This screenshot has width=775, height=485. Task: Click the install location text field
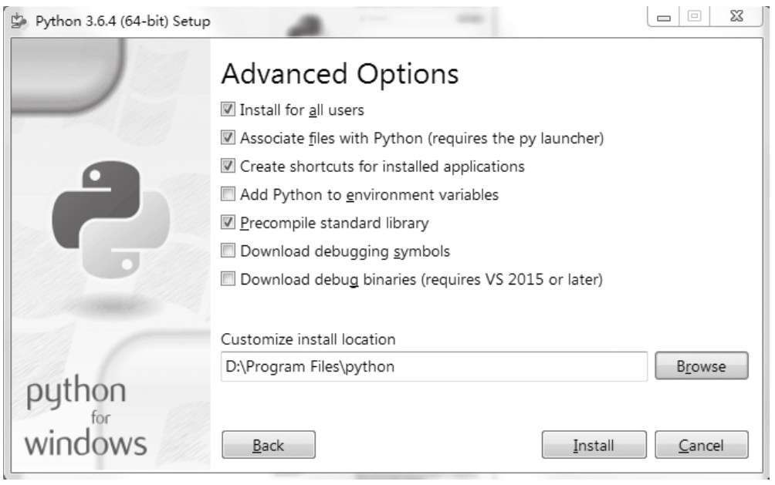pos(433,367)
